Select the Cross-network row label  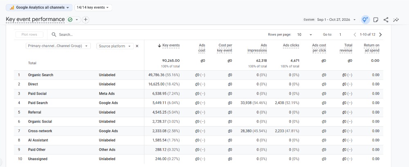tap(40, 131)
